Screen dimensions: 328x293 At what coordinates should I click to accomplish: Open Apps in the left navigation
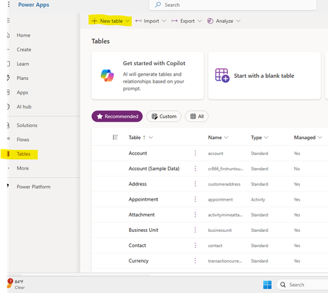pos(22,92)
